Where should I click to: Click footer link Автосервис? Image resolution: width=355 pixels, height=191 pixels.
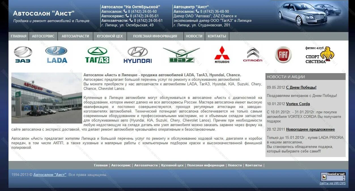(121, 165)
